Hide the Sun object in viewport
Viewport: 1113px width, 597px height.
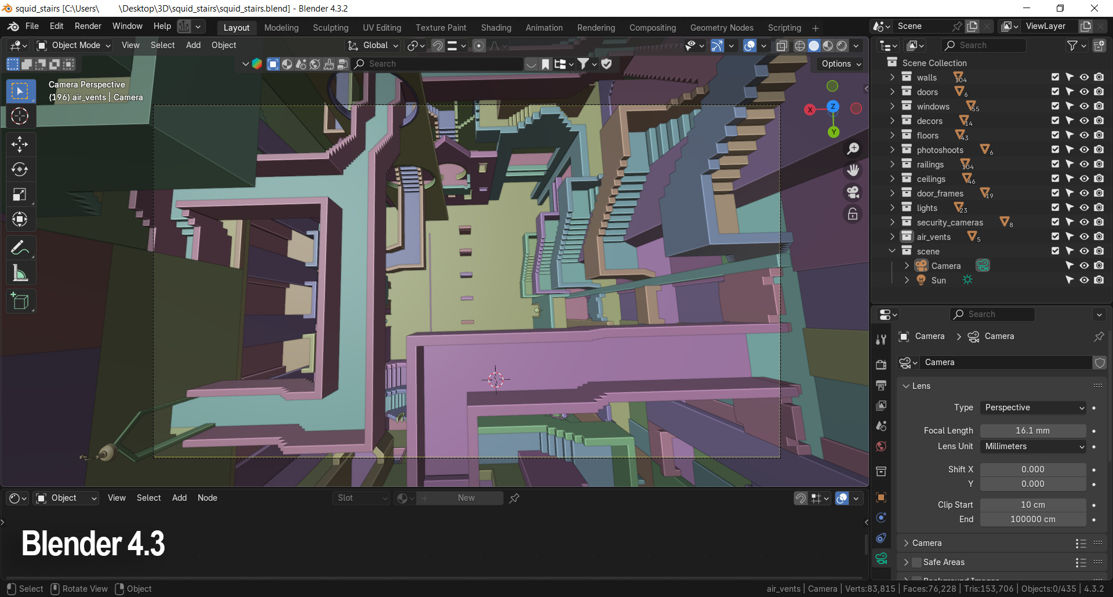coord(1084,280)
